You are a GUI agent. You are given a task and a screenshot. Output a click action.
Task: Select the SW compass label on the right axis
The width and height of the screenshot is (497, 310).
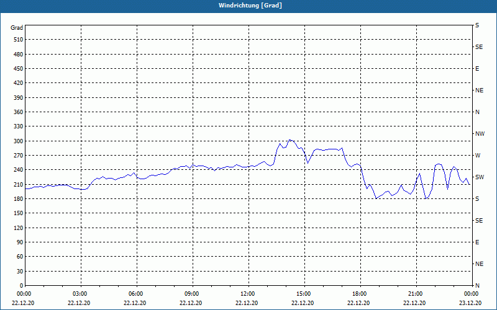pos(480,177)
